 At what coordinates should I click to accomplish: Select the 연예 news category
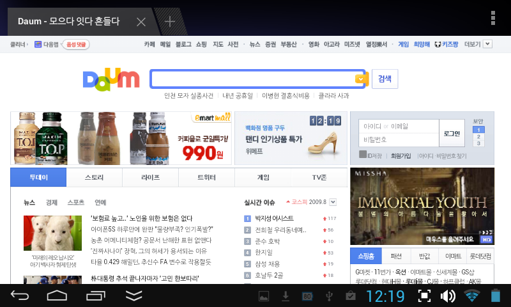coord(100,203)
